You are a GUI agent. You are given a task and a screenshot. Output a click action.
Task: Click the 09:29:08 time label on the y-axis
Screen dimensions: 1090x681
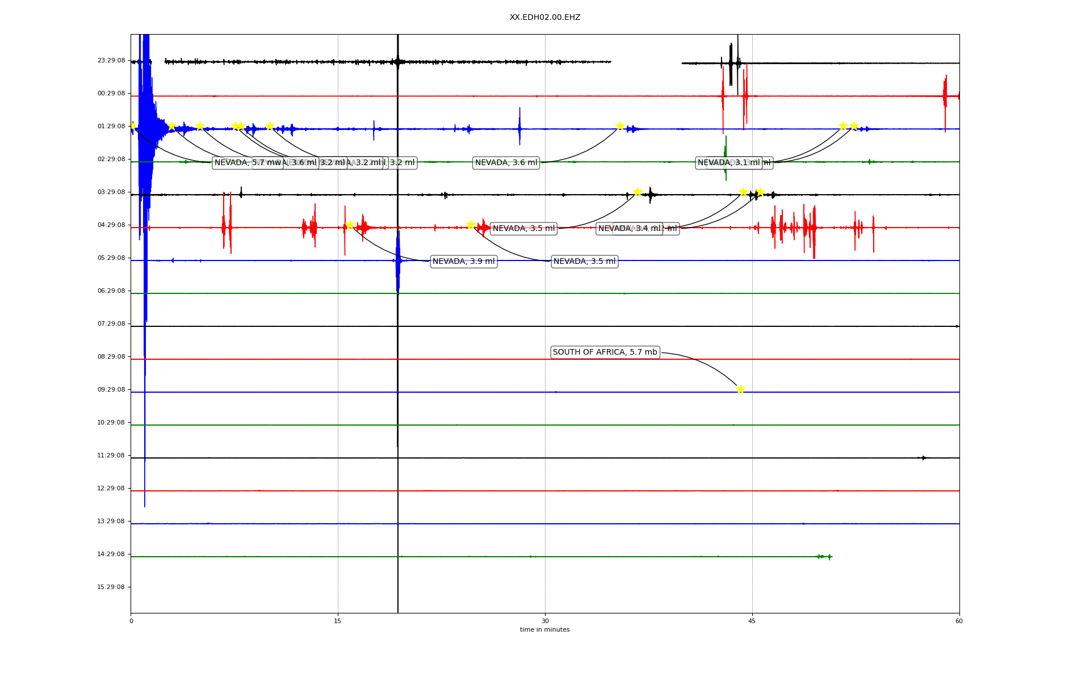click(x=111, y=390)
